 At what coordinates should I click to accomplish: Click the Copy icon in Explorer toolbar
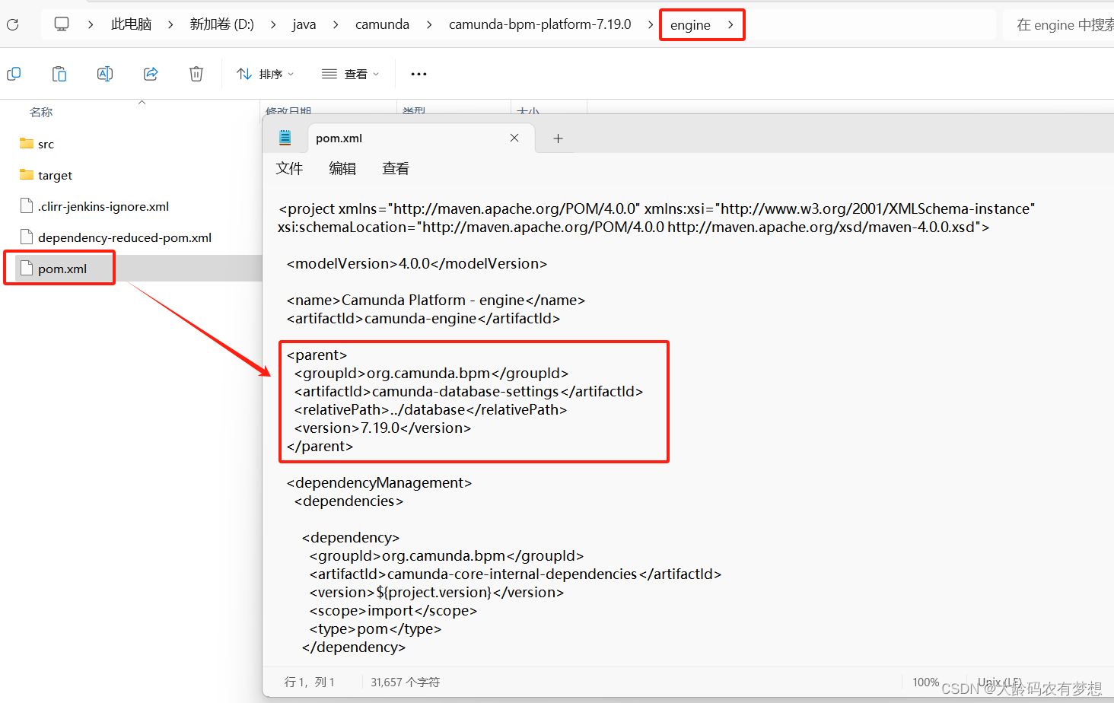point(14,74)
